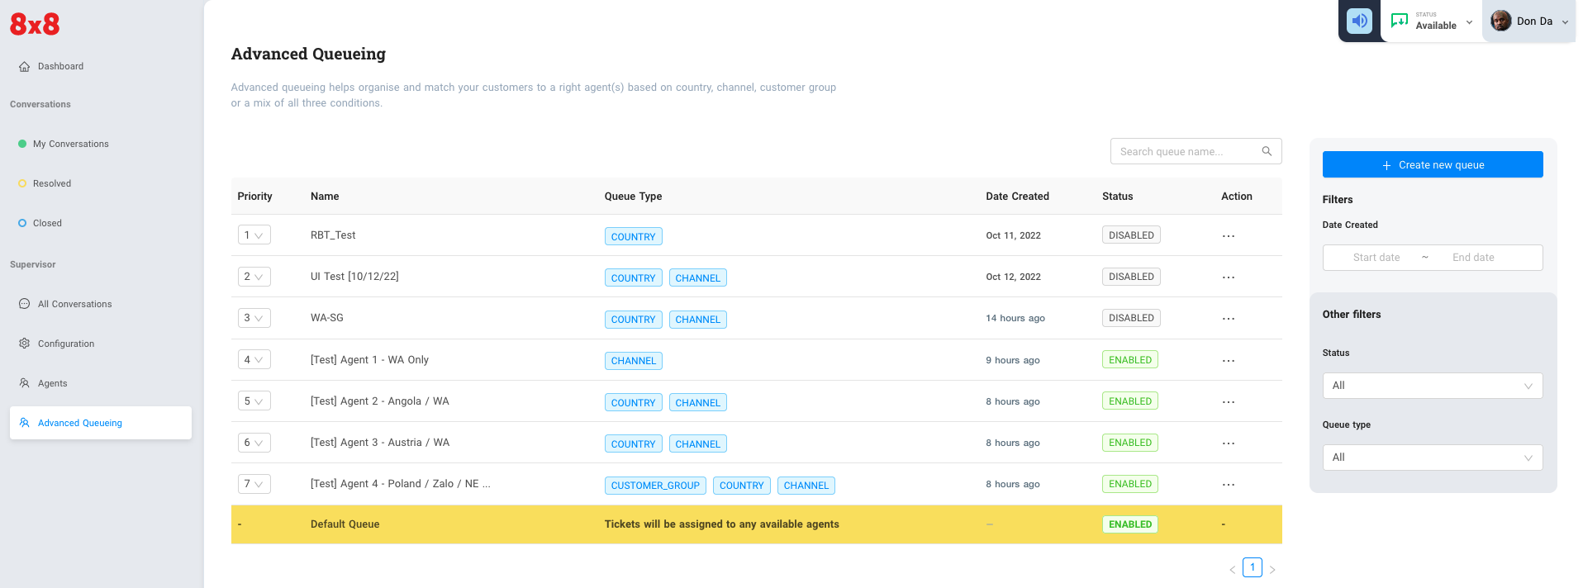Go to next page arrow in pagination
The image size is (1583, 588).
point(1272,569)
